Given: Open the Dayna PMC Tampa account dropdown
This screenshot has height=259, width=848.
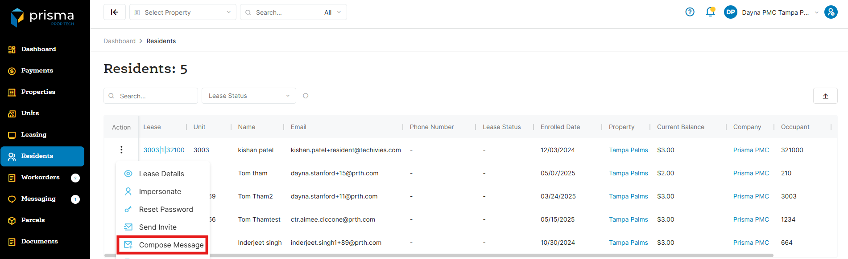Looking at the screenshot, I should coord(775,12).
